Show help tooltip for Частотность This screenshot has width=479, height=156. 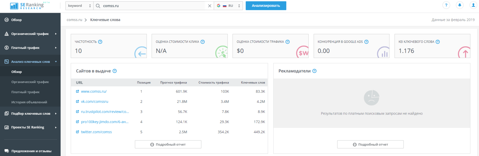coord(100,42)
